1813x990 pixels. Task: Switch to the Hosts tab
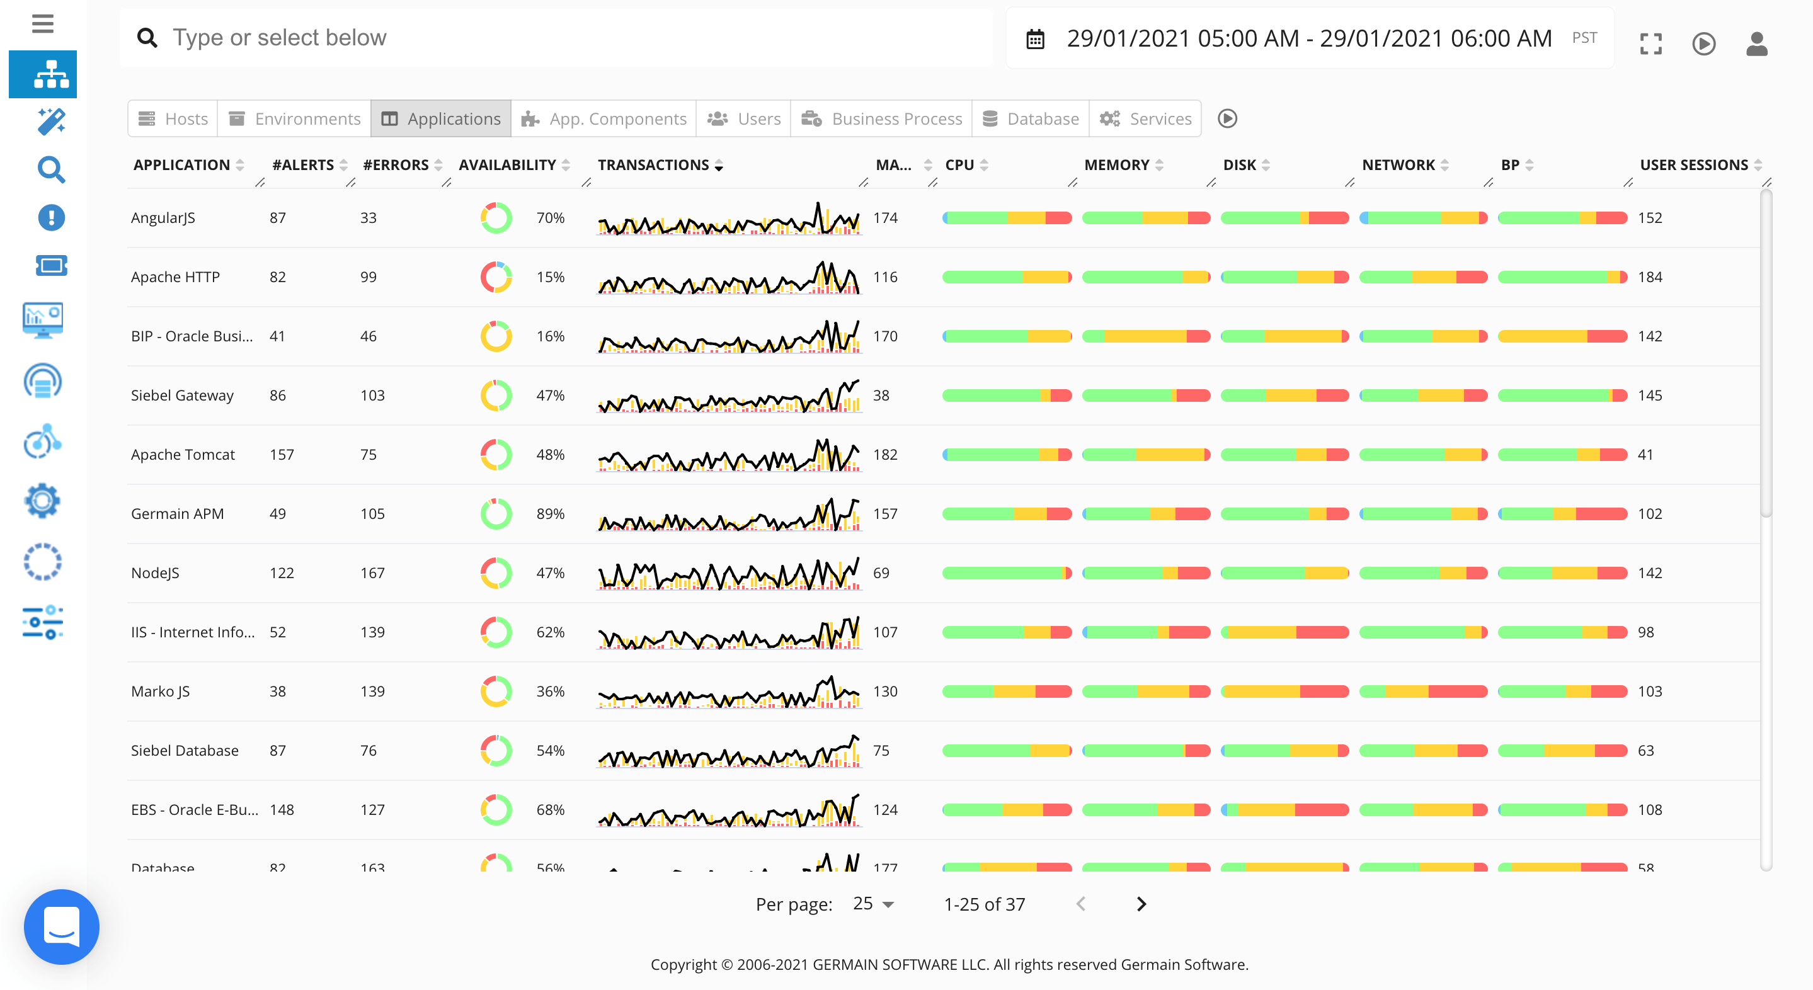173,118
